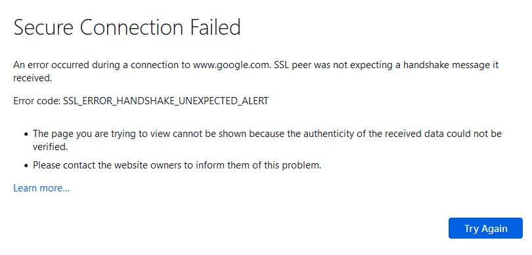Click the "Error code:" label
Screen dimensions: 532x255
coord(37,101)
